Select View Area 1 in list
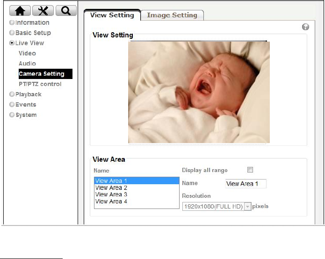The width and height of the screenshot is (325, 259). 137,181
